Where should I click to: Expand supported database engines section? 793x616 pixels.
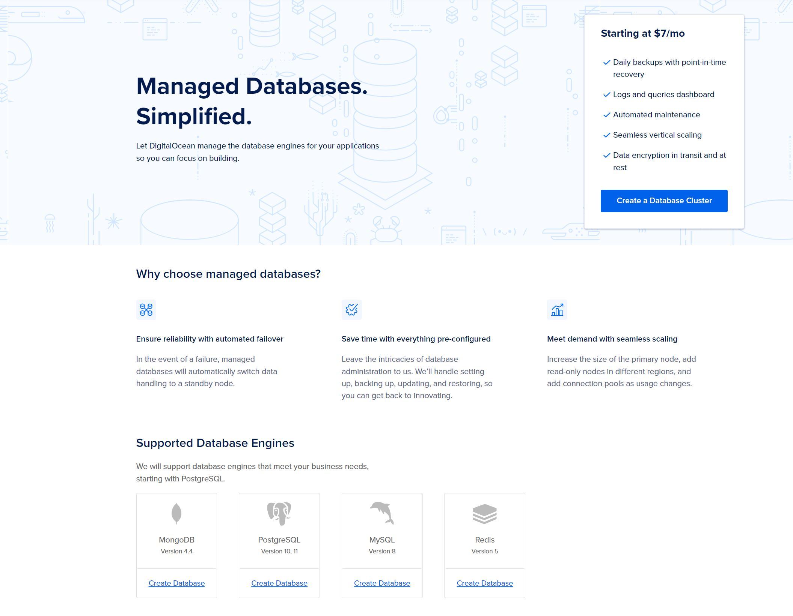[x=215, y=442]
